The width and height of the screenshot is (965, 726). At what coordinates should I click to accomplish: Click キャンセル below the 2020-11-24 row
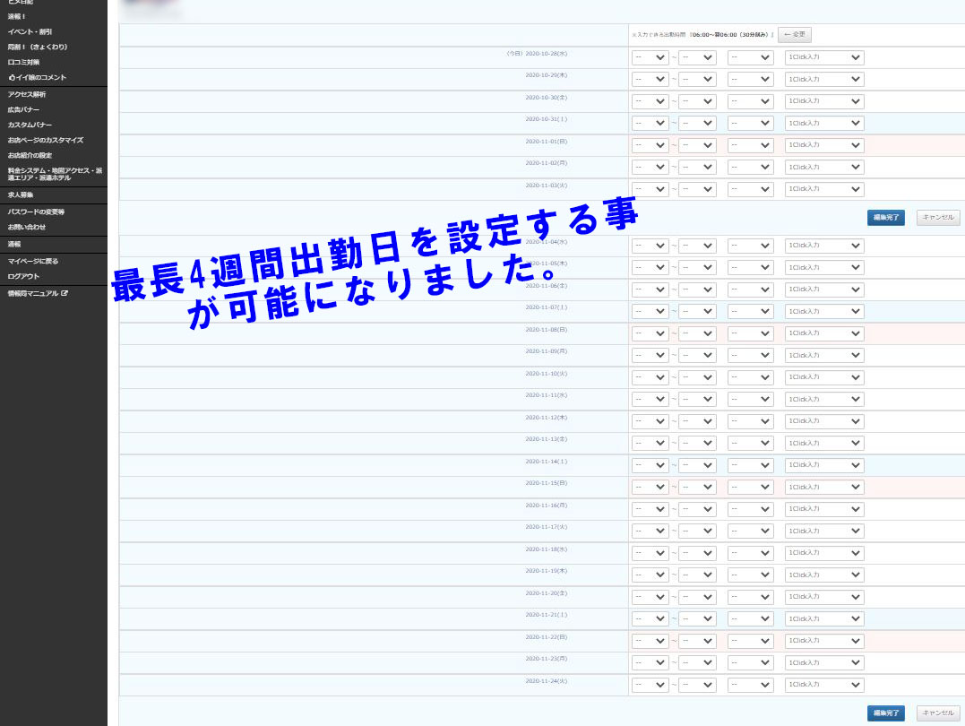[x=938, y=713]
